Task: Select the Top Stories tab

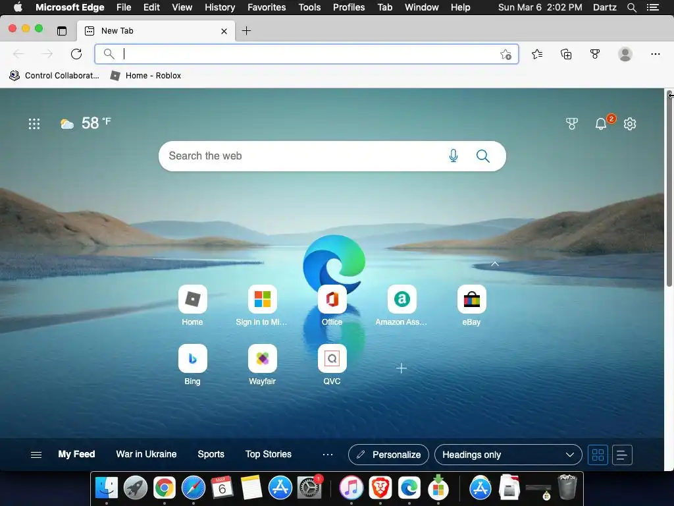Action: coord(269,455)
